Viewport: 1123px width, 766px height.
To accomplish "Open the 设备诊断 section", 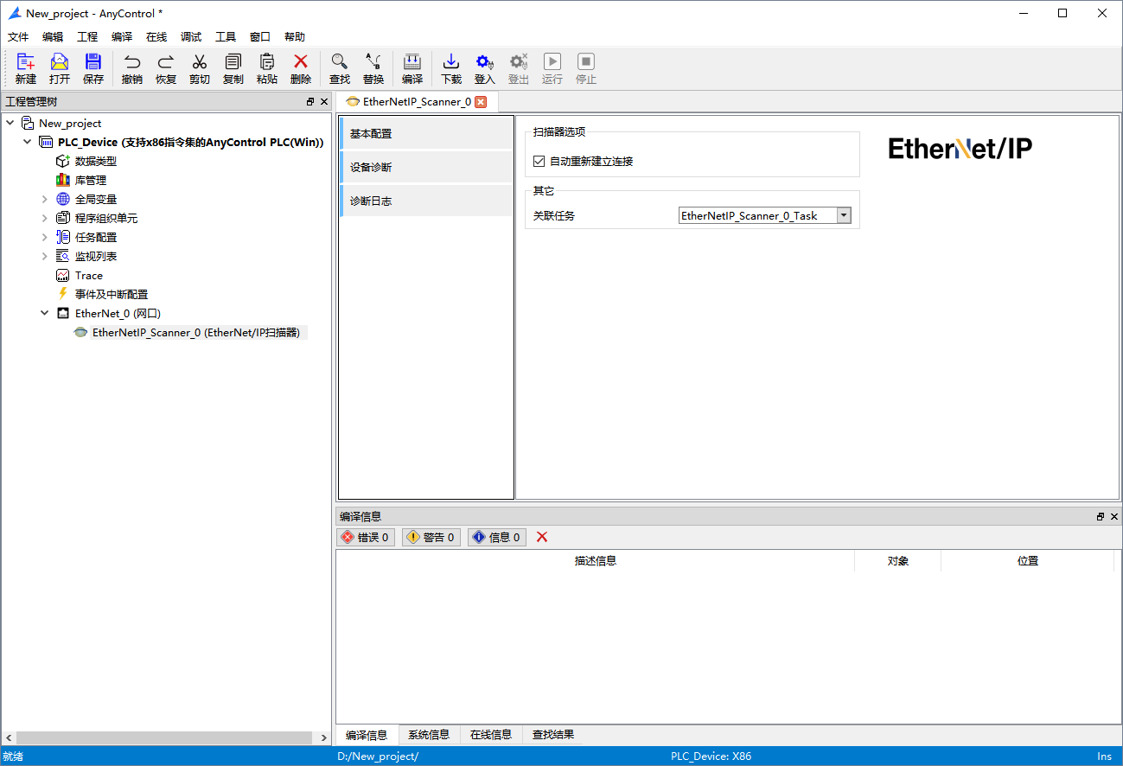I will [x=426, y=167].
